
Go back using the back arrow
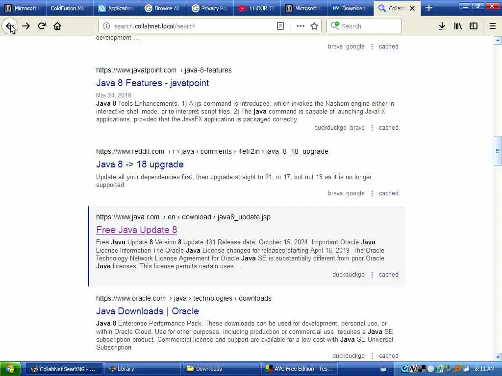[10, 26]
